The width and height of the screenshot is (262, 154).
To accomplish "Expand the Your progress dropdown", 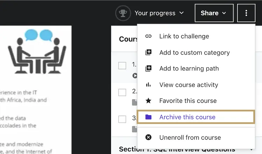I will (x=159, y=13).
